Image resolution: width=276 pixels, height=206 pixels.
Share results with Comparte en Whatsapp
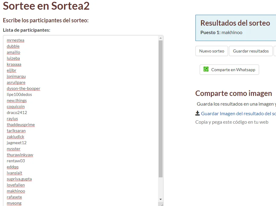coord(229,70)
